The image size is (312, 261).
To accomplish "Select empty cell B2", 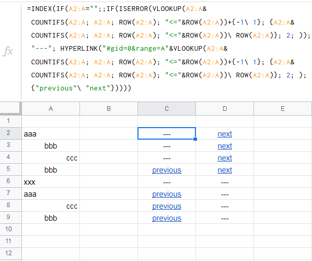I will tap(109, 133).
